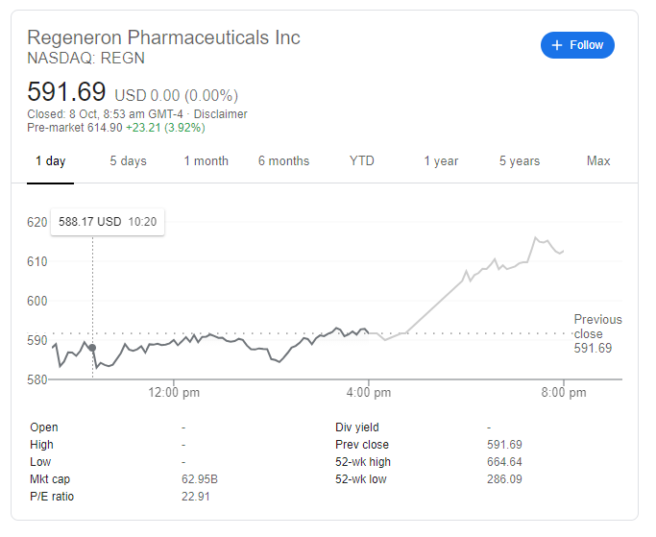This screenshot has height=537, width=656.
Task: Click the Regeneron Pharmaceuticals Inc title
Action: [163, 37]
